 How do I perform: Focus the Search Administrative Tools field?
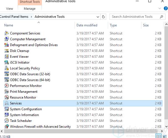[x=137, y=17]
